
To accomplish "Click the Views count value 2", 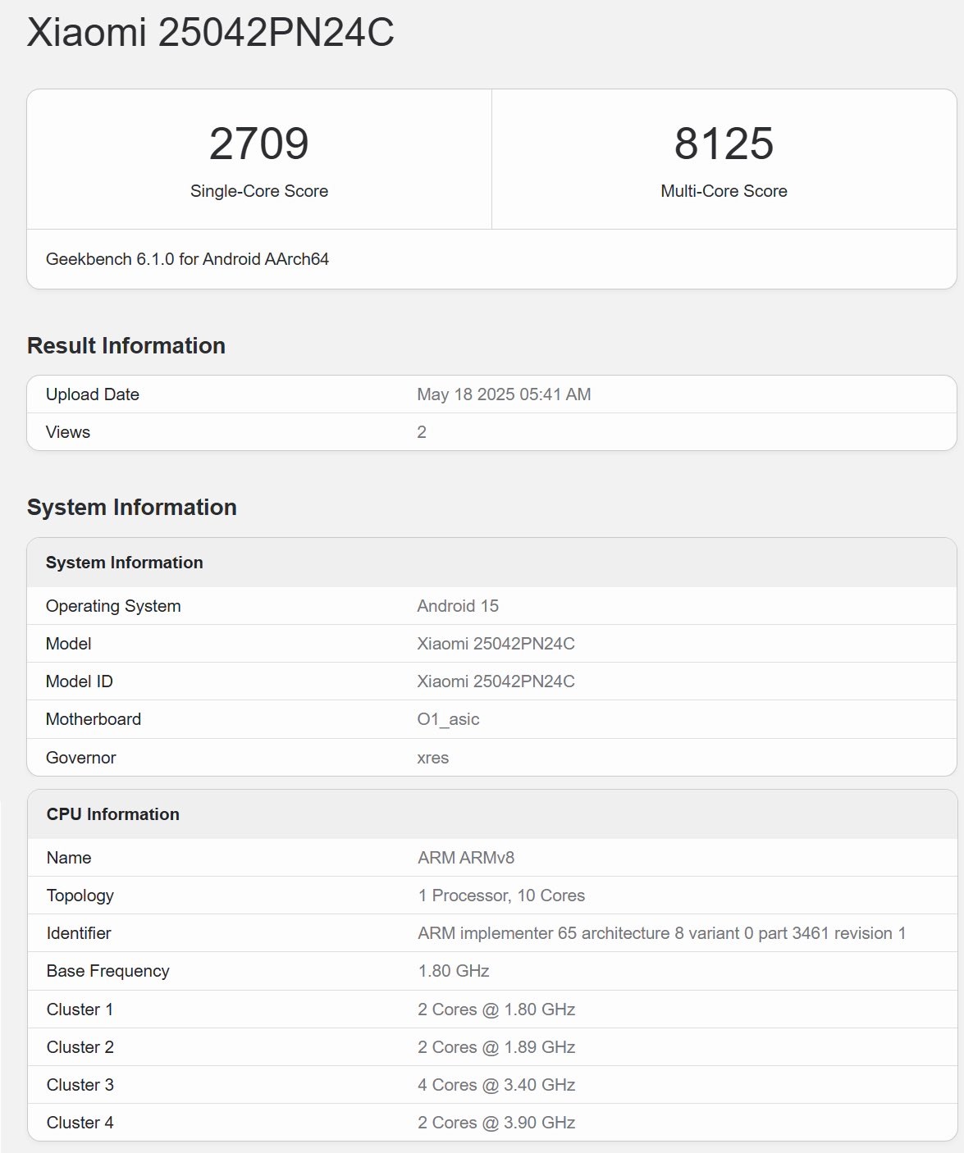I will (x=421, y=432).
